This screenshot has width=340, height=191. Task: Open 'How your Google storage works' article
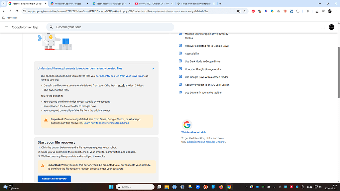(x=203, y=69)
